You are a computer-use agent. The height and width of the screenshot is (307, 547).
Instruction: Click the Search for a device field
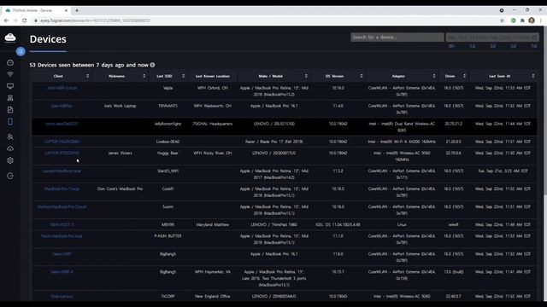[x=397, y=37]
